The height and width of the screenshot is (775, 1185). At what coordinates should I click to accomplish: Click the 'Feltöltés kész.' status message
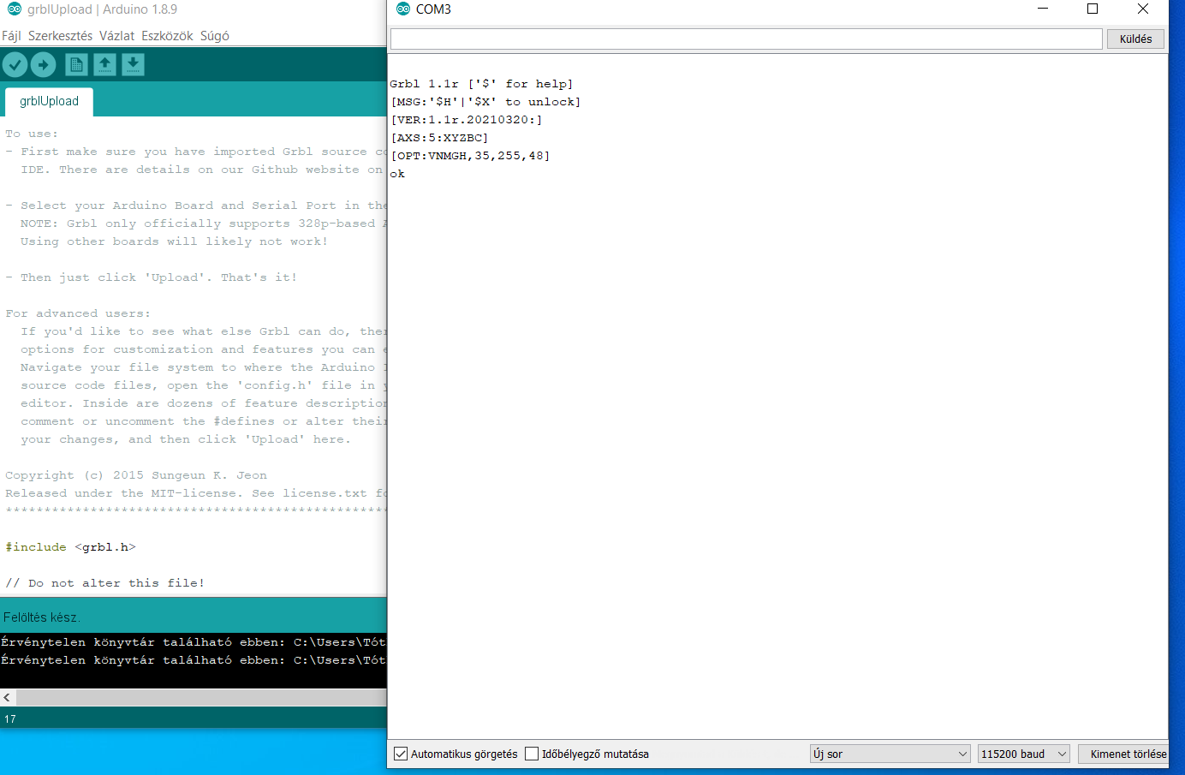pyautogui.click(x=41, y=617)
